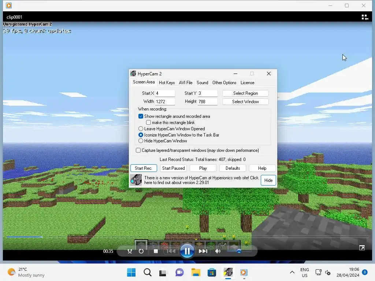Image resolution: width=375 pixels, height=281 pixels.
Task: Open the network tray icon
Action: click(x=318, y=272)
